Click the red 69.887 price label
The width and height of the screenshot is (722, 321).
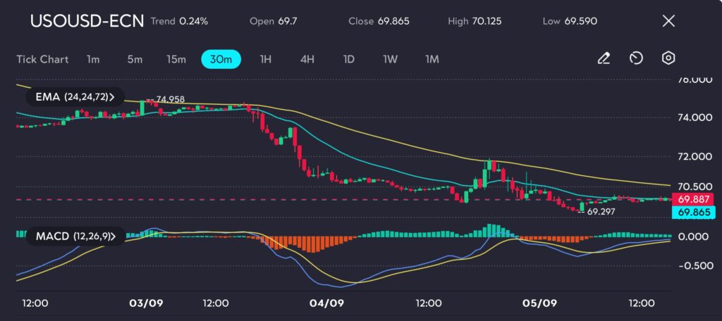692,199
